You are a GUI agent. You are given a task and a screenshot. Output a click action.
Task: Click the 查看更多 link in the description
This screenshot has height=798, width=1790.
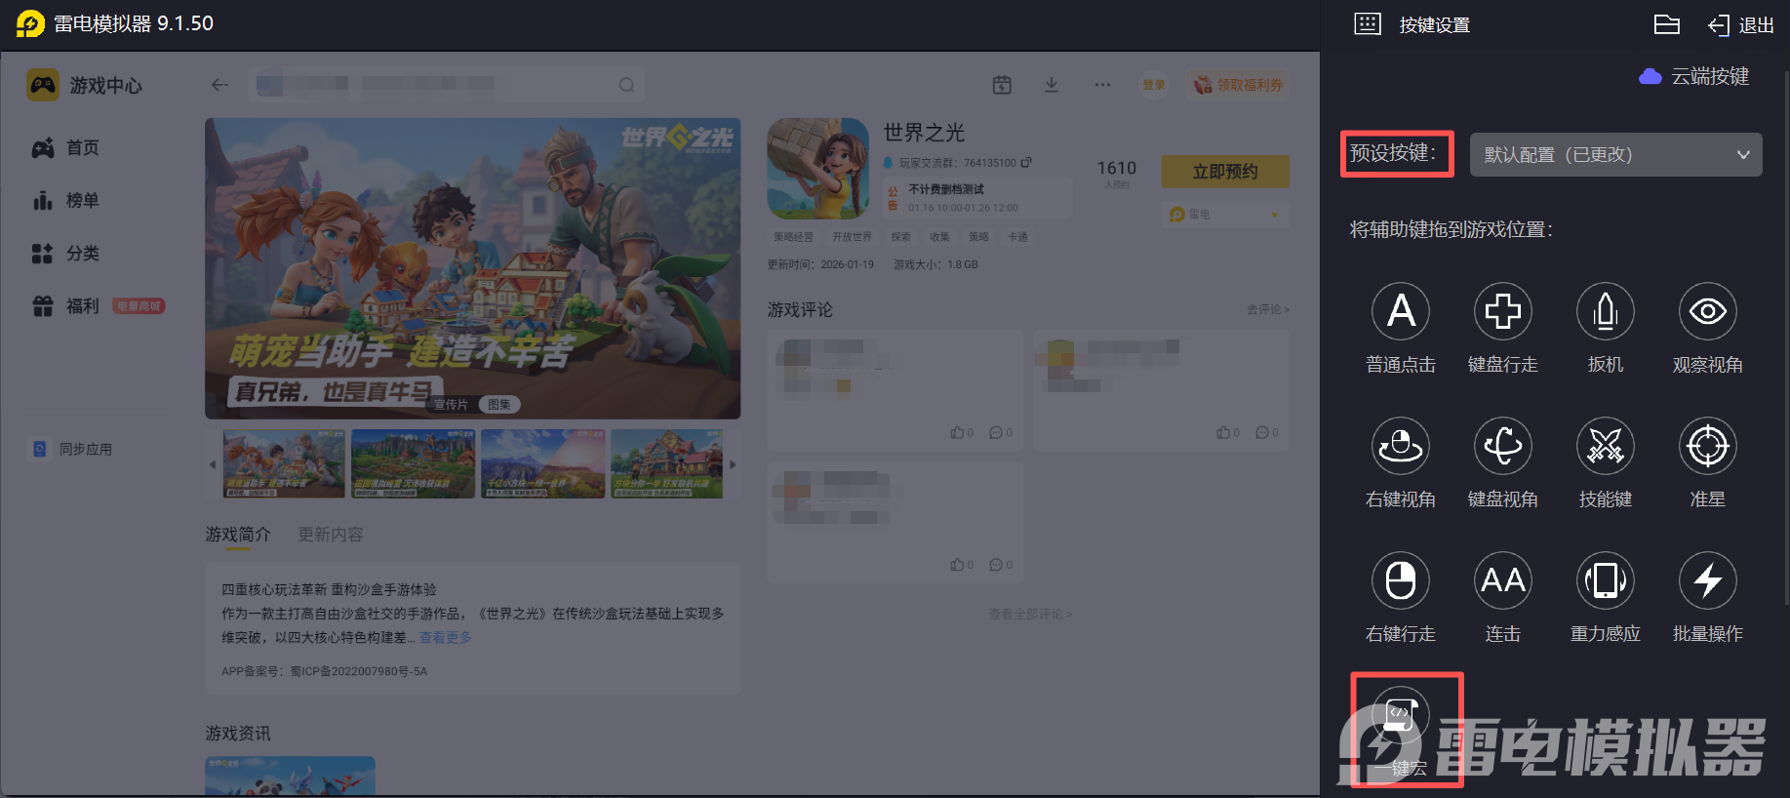pos(446,637)
